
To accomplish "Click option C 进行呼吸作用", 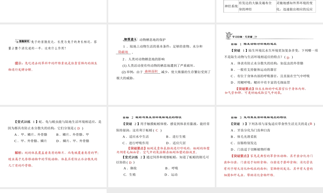I will [x=136, y=143].
